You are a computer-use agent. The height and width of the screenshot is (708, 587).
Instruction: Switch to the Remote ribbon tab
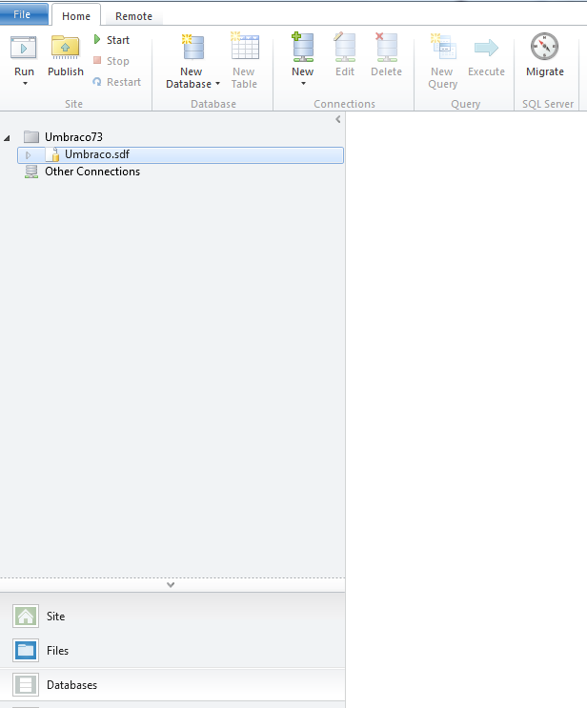pos(133,16)
